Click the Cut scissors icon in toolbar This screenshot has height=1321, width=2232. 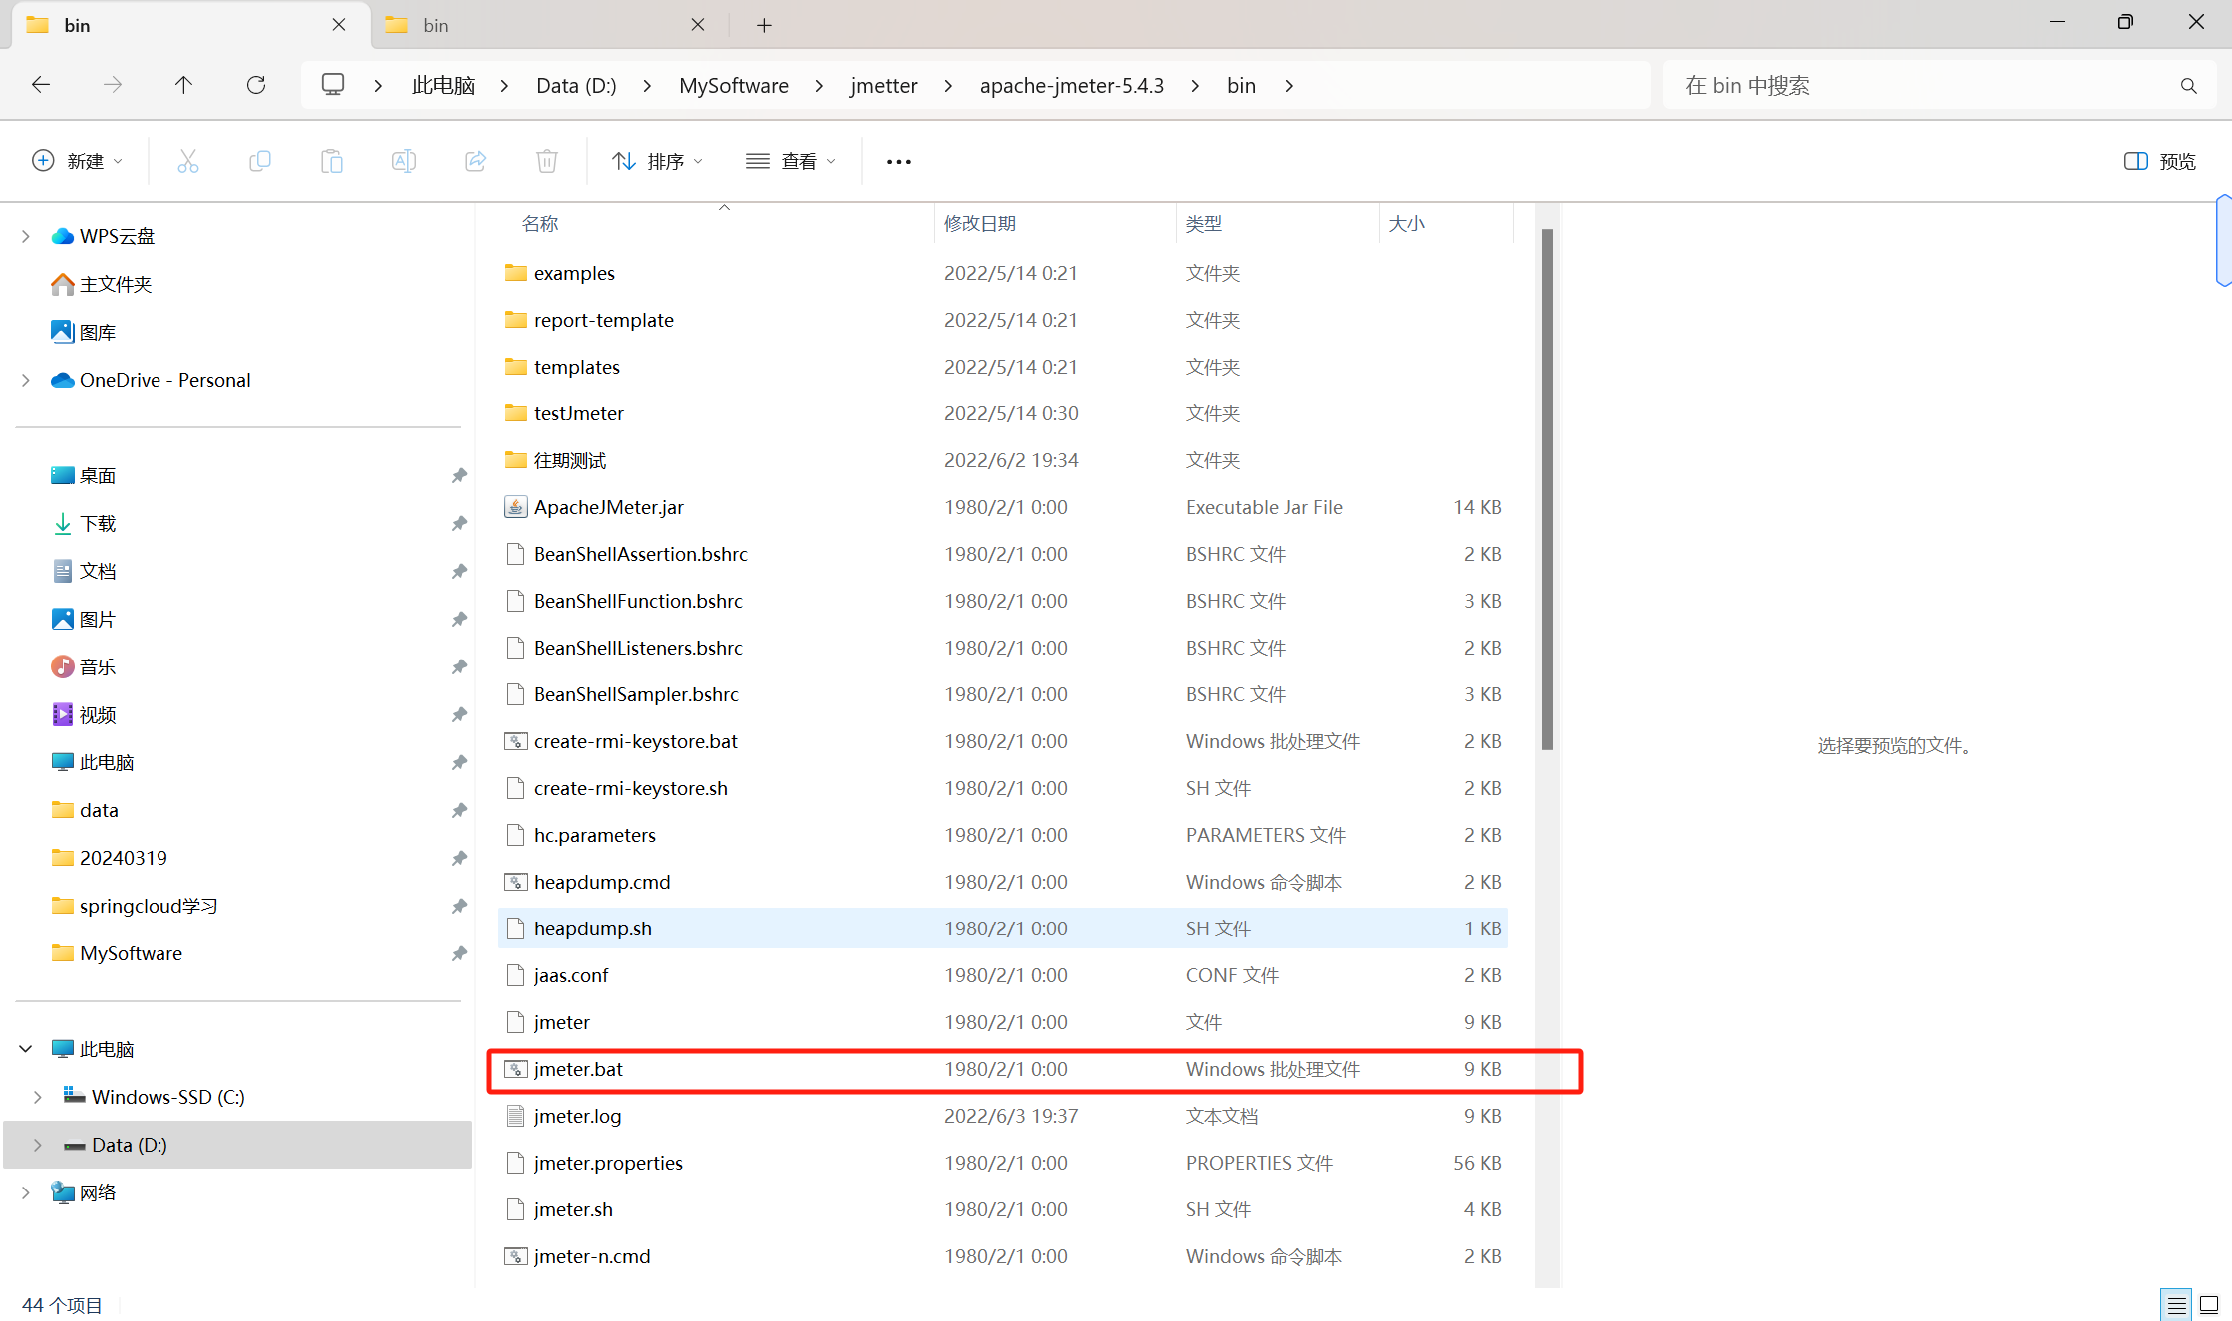coord(187,161)
